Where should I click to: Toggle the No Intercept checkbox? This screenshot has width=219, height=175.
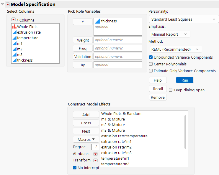click(75, 168)
